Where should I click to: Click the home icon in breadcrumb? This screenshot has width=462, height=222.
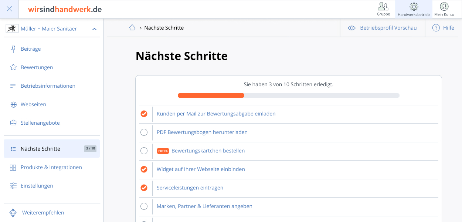[x=132, y=28]
